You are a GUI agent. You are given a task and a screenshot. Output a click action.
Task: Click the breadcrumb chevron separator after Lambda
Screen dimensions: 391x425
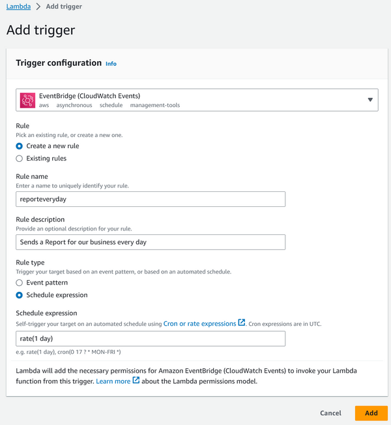click(x=38, y=7)
